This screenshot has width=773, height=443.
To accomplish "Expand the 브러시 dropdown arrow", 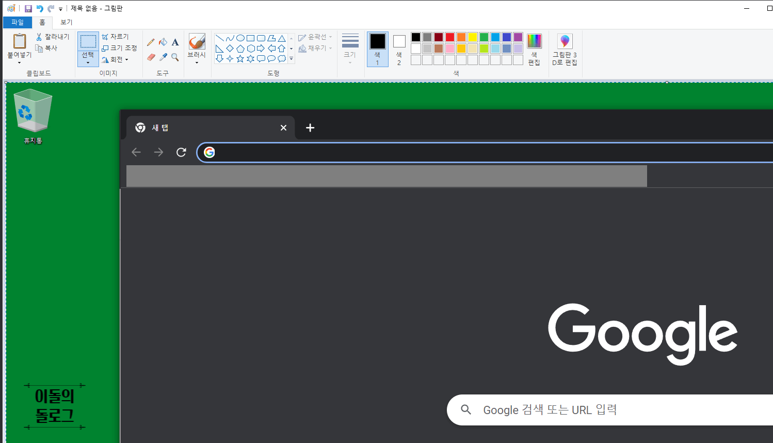I will click(x=197, y=63).
